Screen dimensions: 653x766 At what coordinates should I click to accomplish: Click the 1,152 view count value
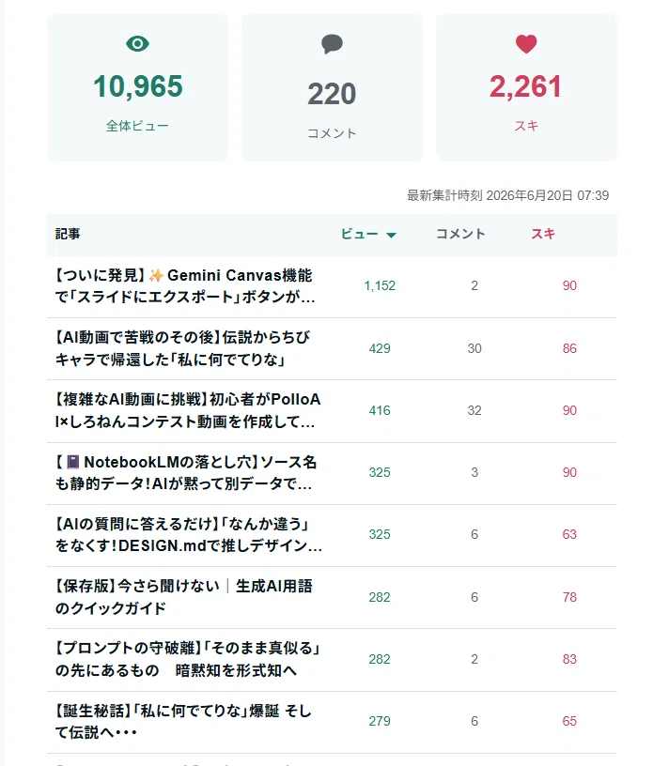(380, 285)
